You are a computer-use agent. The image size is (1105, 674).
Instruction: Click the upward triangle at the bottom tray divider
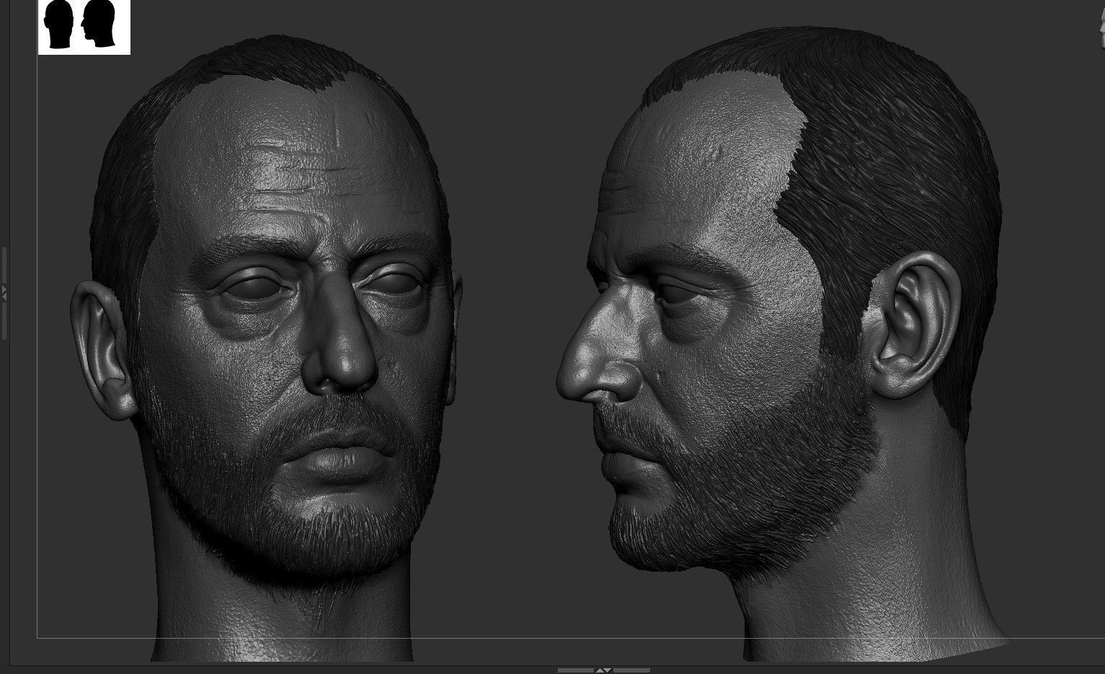coord(600,670)
